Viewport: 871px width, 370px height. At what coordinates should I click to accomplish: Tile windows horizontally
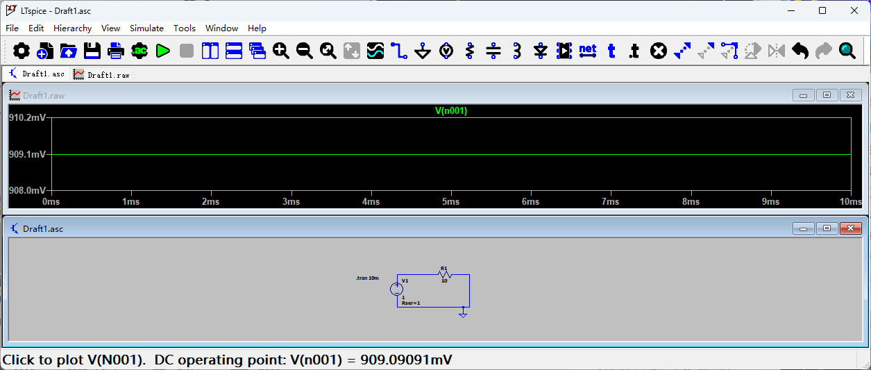point(234,51)
